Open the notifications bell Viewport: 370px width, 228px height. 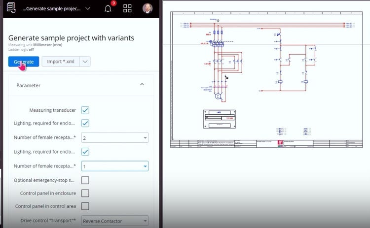click(x=108, y=8)
